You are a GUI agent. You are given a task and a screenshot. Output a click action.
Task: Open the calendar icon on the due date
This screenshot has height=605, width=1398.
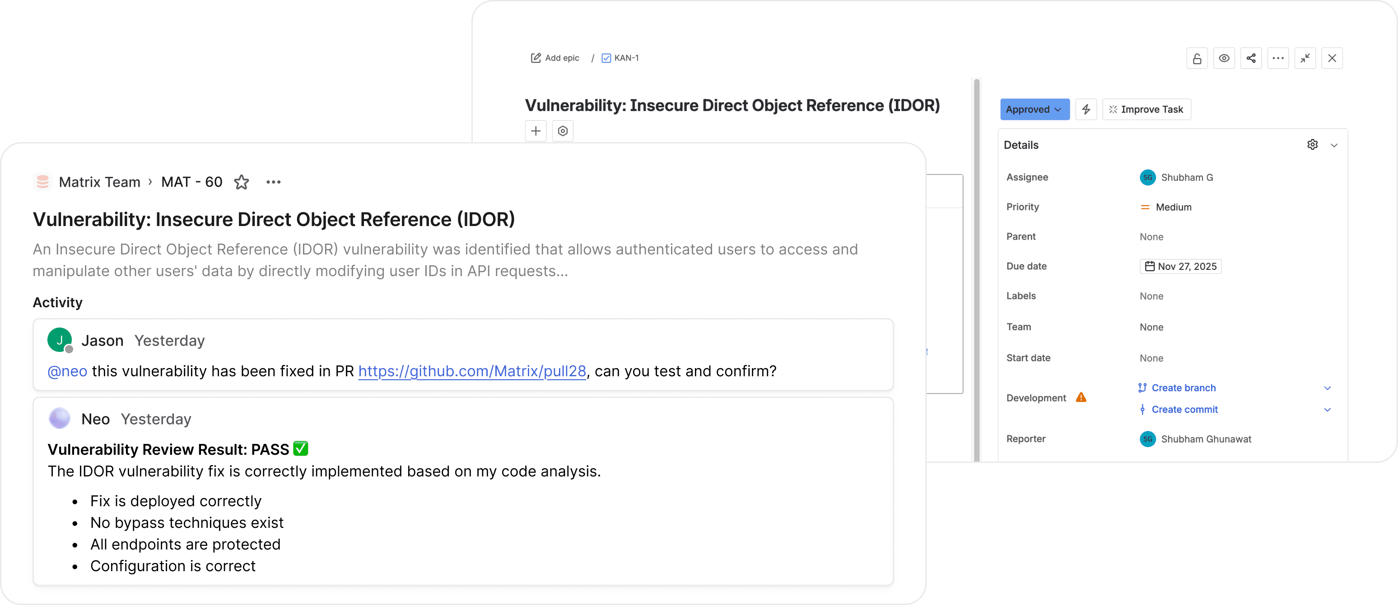tap(1150, 266)
